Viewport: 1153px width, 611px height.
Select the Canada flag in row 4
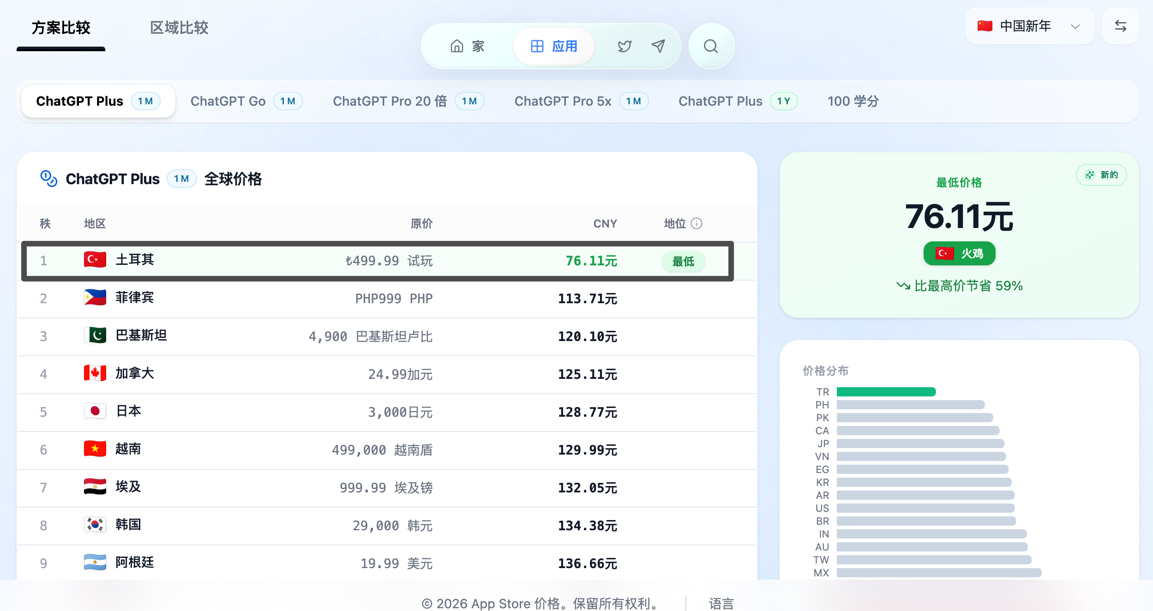(x=95, y=373)
